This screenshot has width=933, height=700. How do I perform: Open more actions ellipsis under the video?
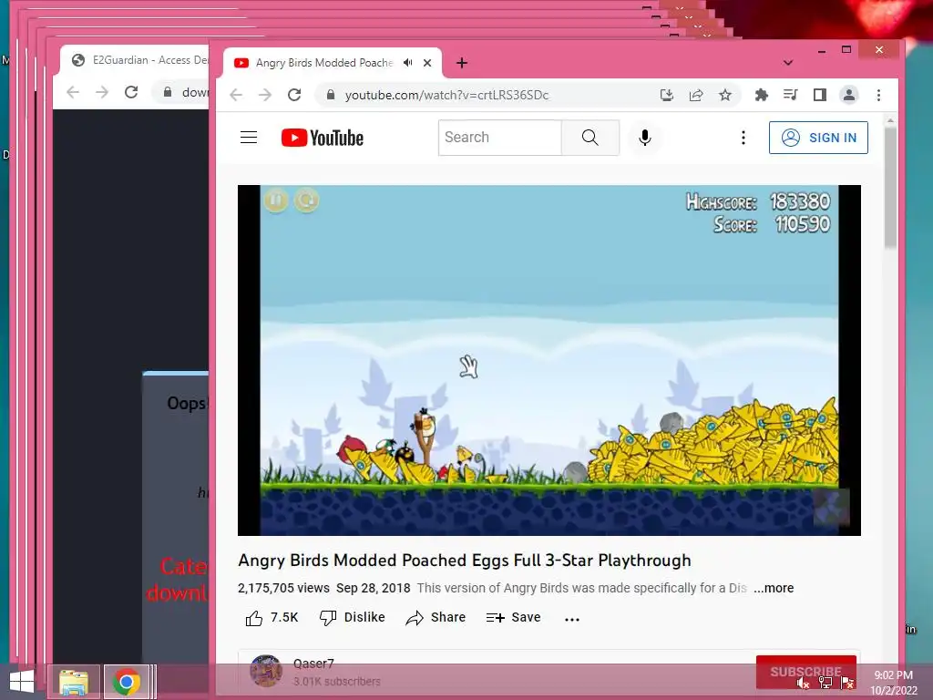point(572,619)
